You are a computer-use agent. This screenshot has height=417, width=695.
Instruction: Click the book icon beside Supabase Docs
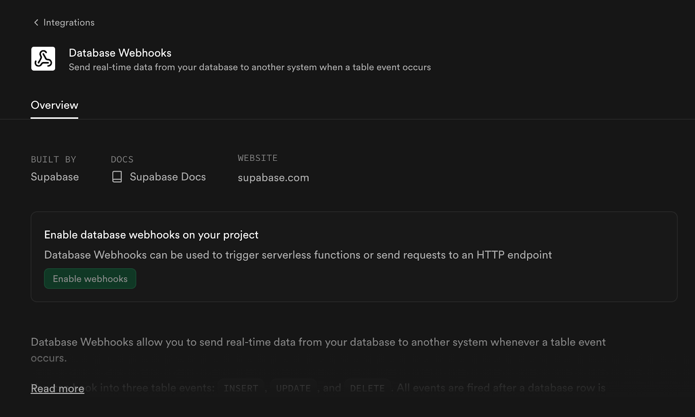click(117, 177)
